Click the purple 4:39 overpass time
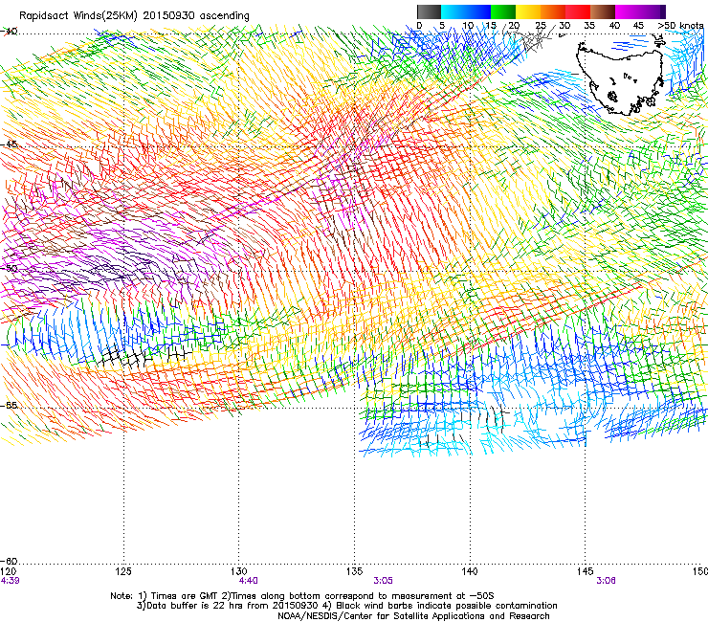708x622 pixels. tap(10, 581)
